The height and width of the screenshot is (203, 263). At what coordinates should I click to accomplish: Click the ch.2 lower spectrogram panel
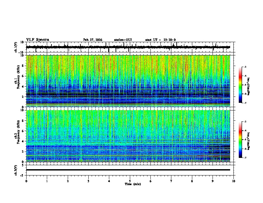click(x=128, y=136)
